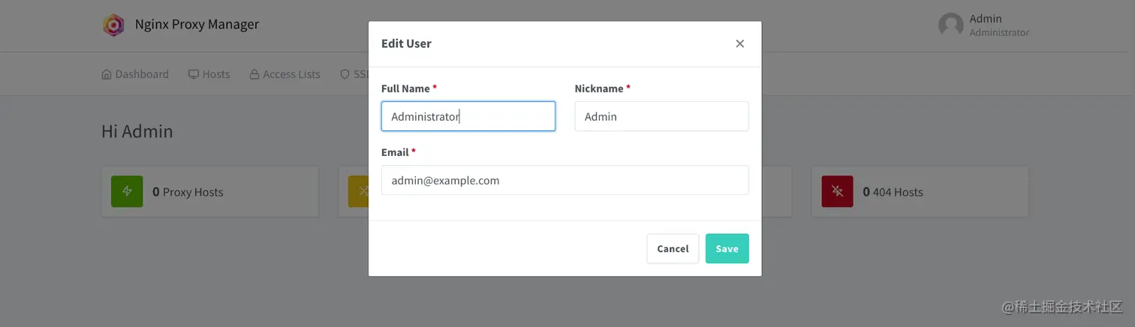Image resolution: width=1135 pixels, height=327 pixels.
Task: Click the Edit User dialog title
Action: point(406,43)
